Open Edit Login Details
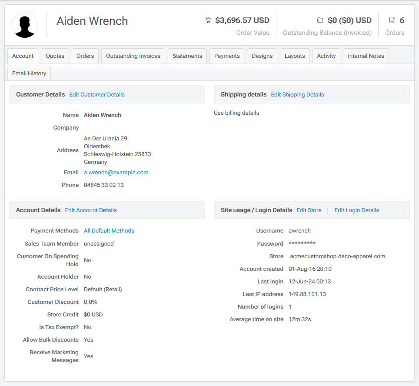The width and height of the screenshot is (419, 386). [x=356, y=210]
